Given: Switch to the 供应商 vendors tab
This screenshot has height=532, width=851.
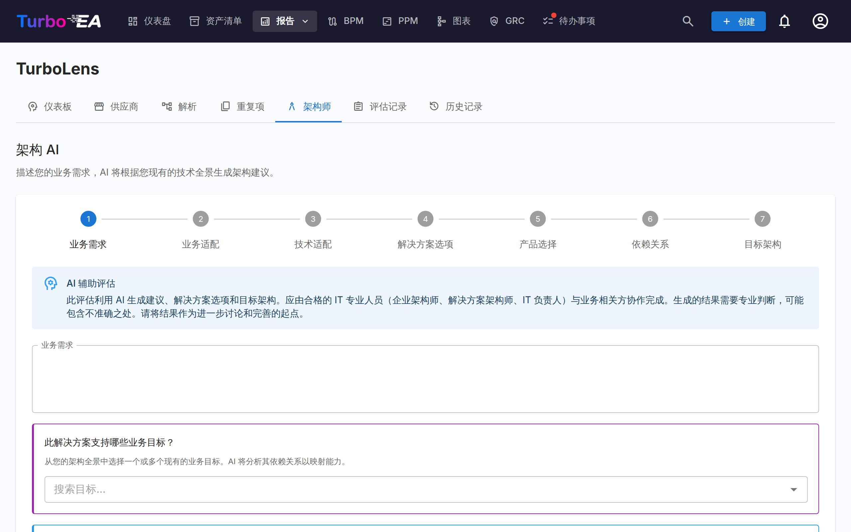Looking at the screenshot, I should click(x=116, y=107).
